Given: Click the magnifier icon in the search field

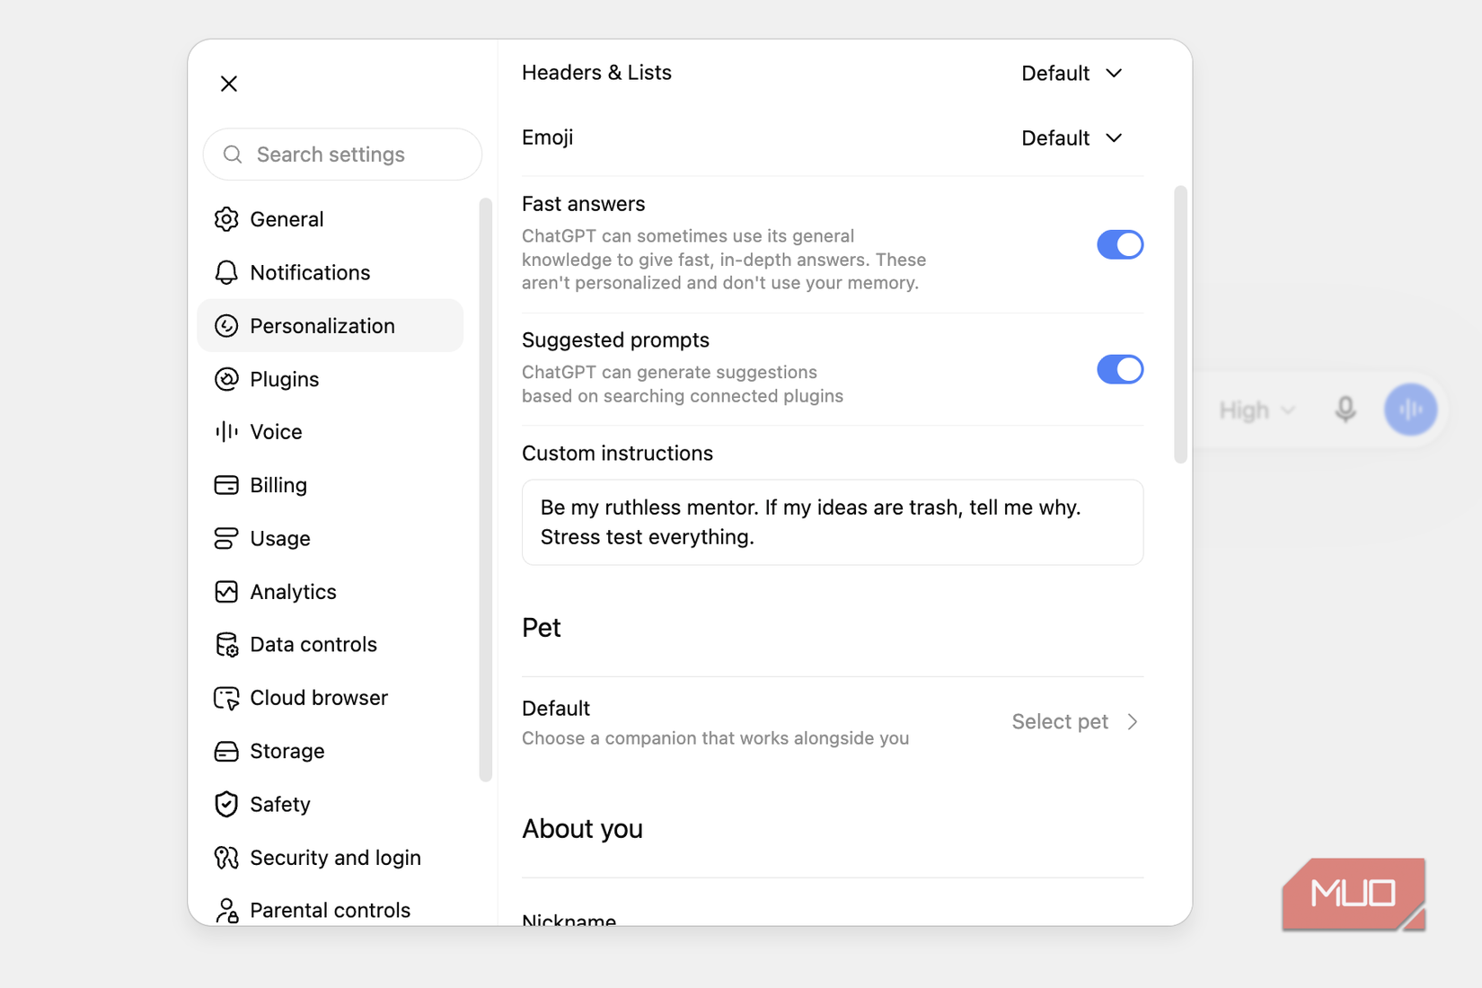Looking at the screenshot, I should 233,154.
